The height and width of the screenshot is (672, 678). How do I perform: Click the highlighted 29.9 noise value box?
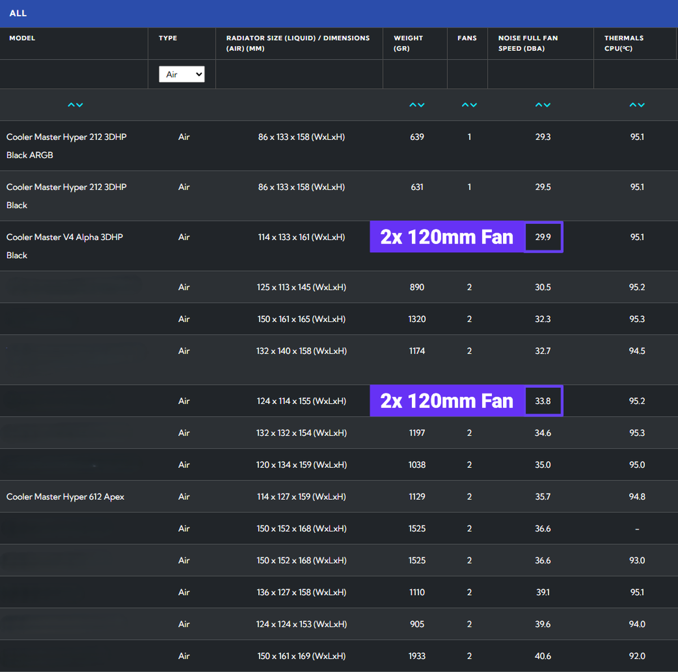pos(543,237)
